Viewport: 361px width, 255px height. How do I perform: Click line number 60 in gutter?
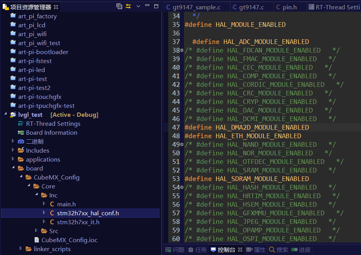click(x=176, y=239)
